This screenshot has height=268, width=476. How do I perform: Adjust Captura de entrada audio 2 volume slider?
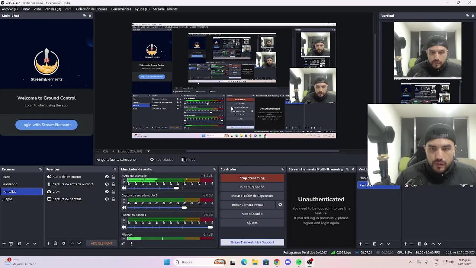click(184, 208)
